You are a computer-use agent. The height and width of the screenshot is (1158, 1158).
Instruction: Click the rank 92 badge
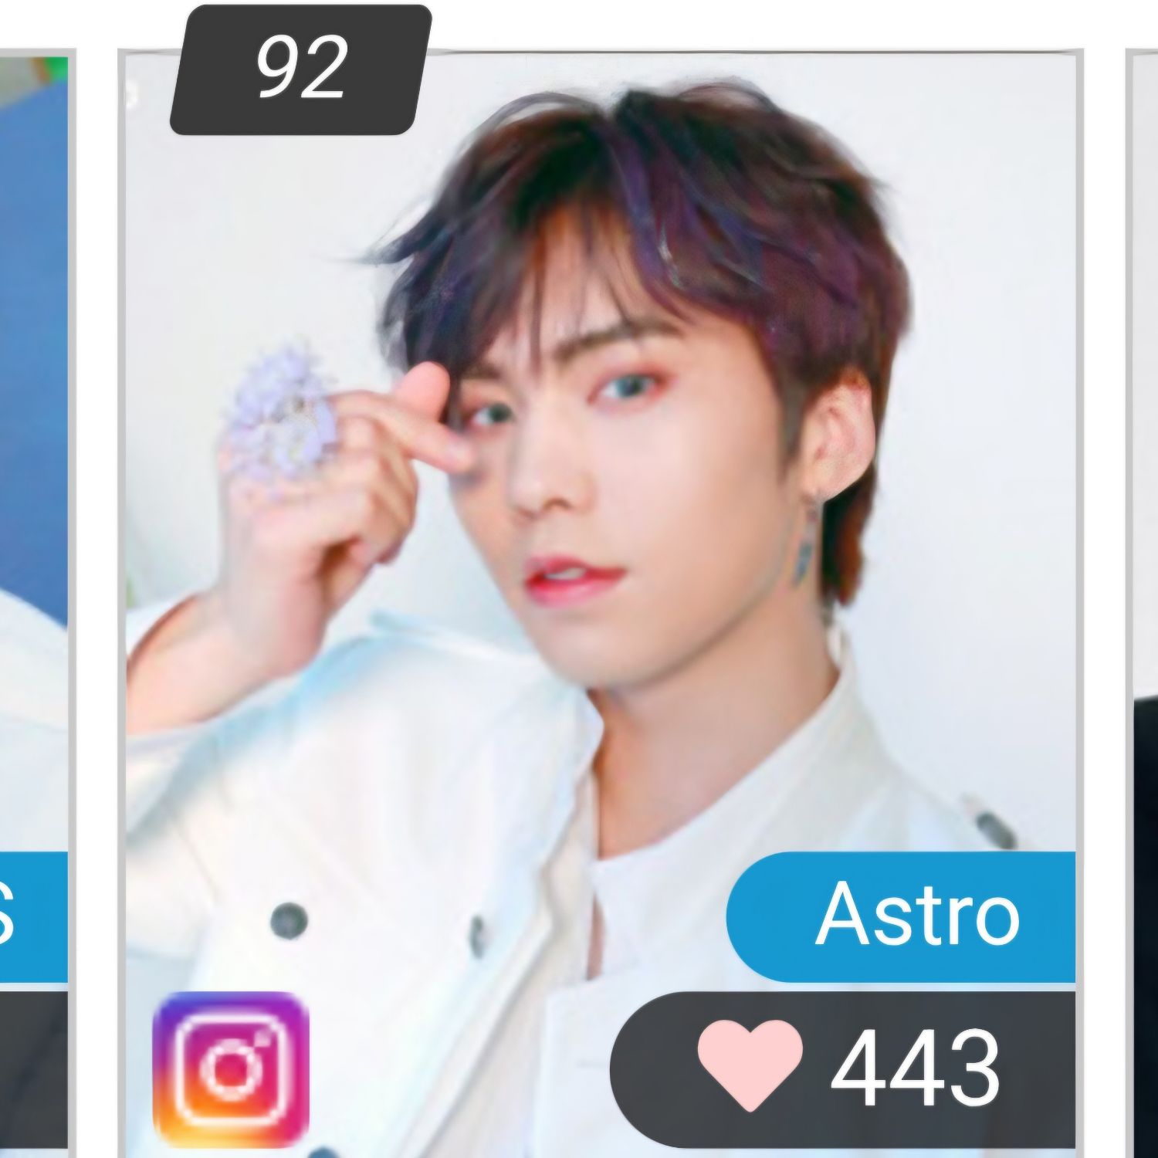[x=300, y=69]
